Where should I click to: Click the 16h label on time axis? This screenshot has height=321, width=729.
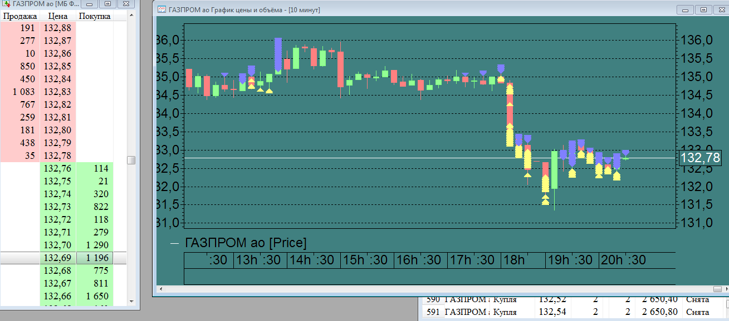point(407,260)
